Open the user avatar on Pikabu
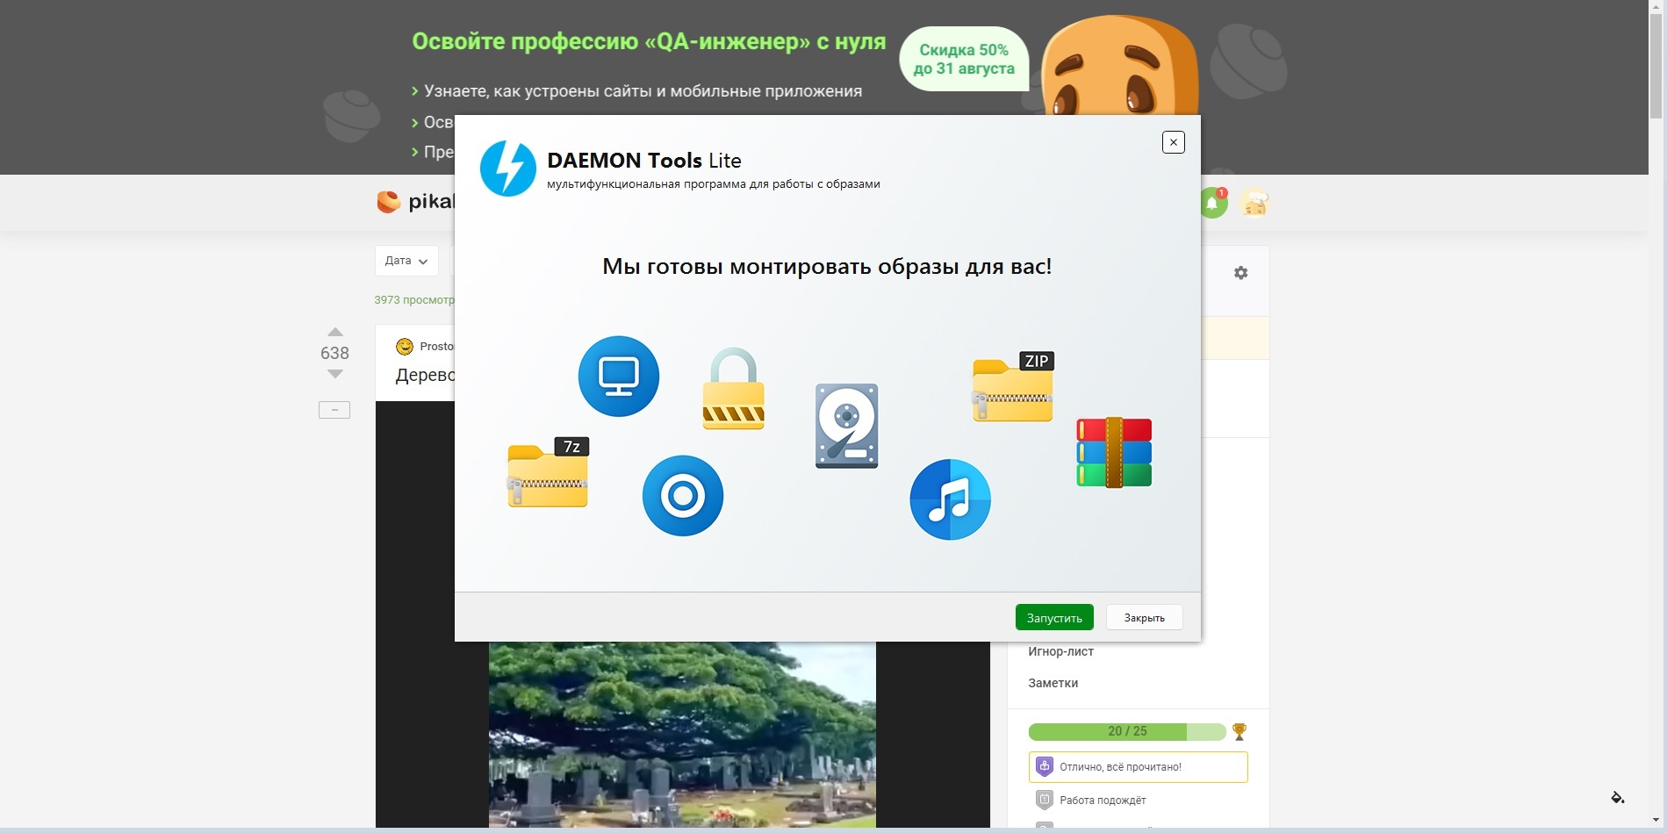This screenshot has height=833, width=1667. (1254, 204)
